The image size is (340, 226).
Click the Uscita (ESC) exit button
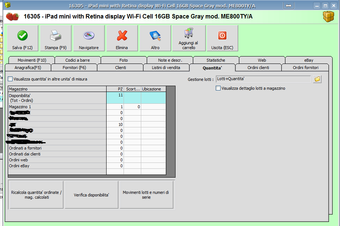point(222,38)
